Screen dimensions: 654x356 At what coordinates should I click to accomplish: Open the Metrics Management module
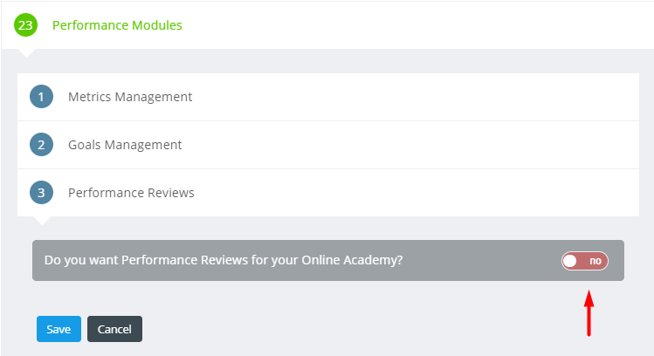(x=130, y=97)
